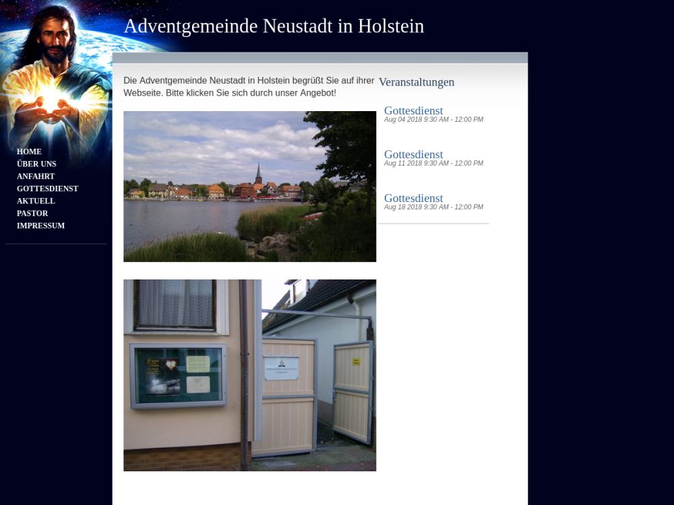Open the HOME navigation item
Viewport: 674px width, 505px height.
29,151
